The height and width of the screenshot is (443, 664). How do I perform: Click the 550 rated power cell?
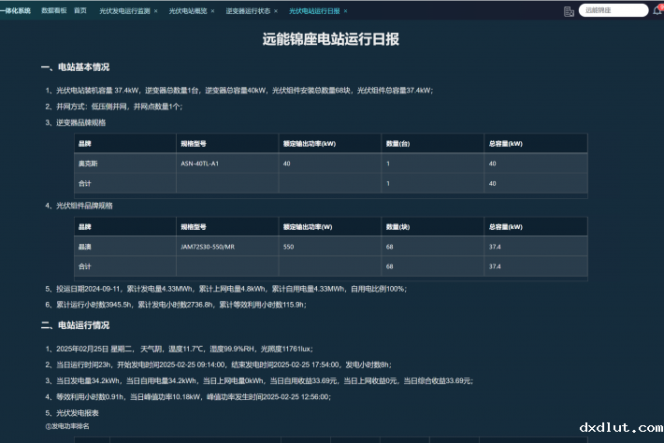(330, 246)
